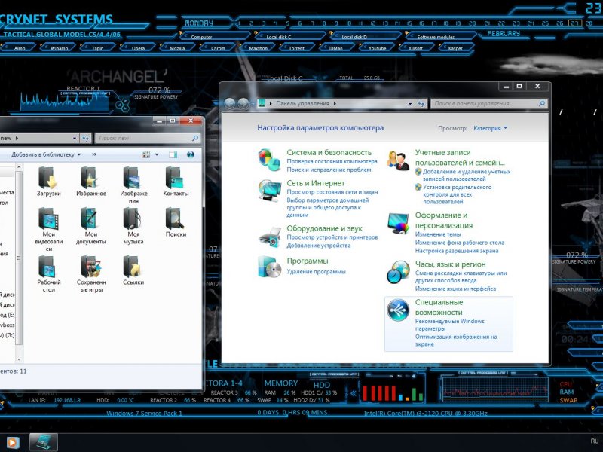Expand the breadcrumb arrow after new
The image size is (603, 452).
tap(17, 138)
